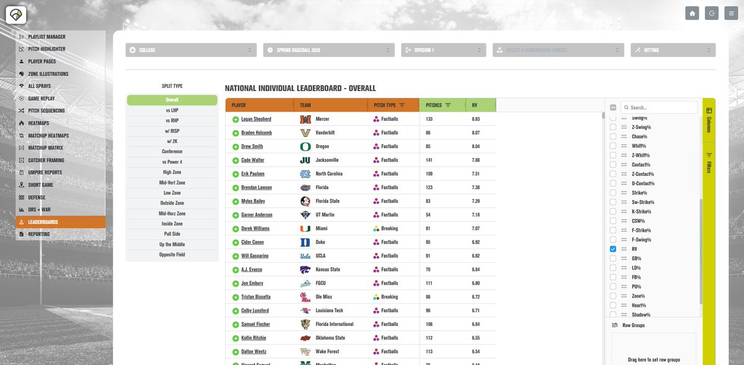Open the Spring Baseball 2026 season dropdown
The width and height of the screenshot is (744, 365).
pyautogui.click(x=329, y=50)
